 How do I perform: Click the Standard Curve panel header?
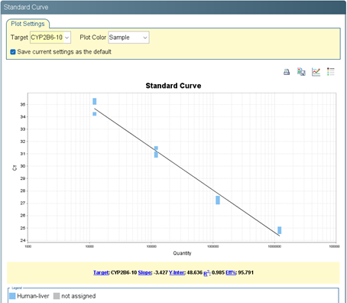click(173, 7)
